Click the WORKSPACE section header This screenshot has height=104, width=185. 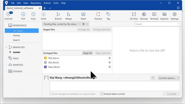click(17, 25)
